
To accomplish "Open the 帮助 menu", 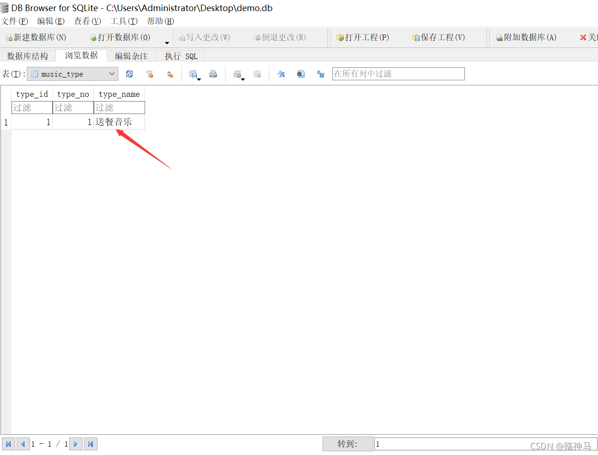I will 160,21.
